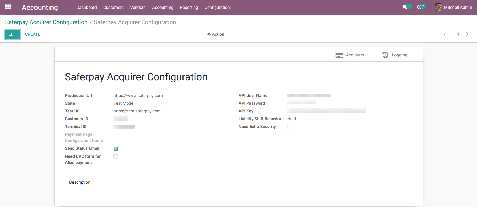Expand the Reporting menu
Viewport: 477px width, 207px height.
[189, 7]
